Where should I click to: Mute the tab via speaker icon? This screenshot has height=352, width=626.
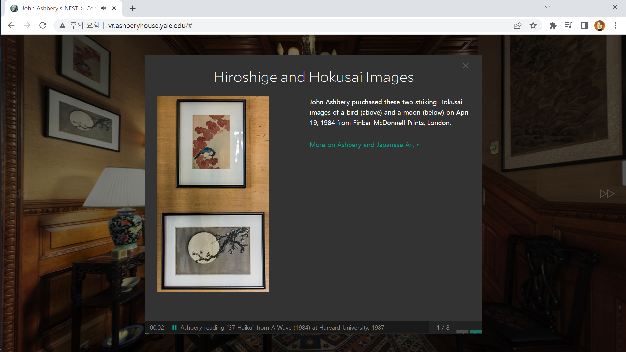[103, 8]
